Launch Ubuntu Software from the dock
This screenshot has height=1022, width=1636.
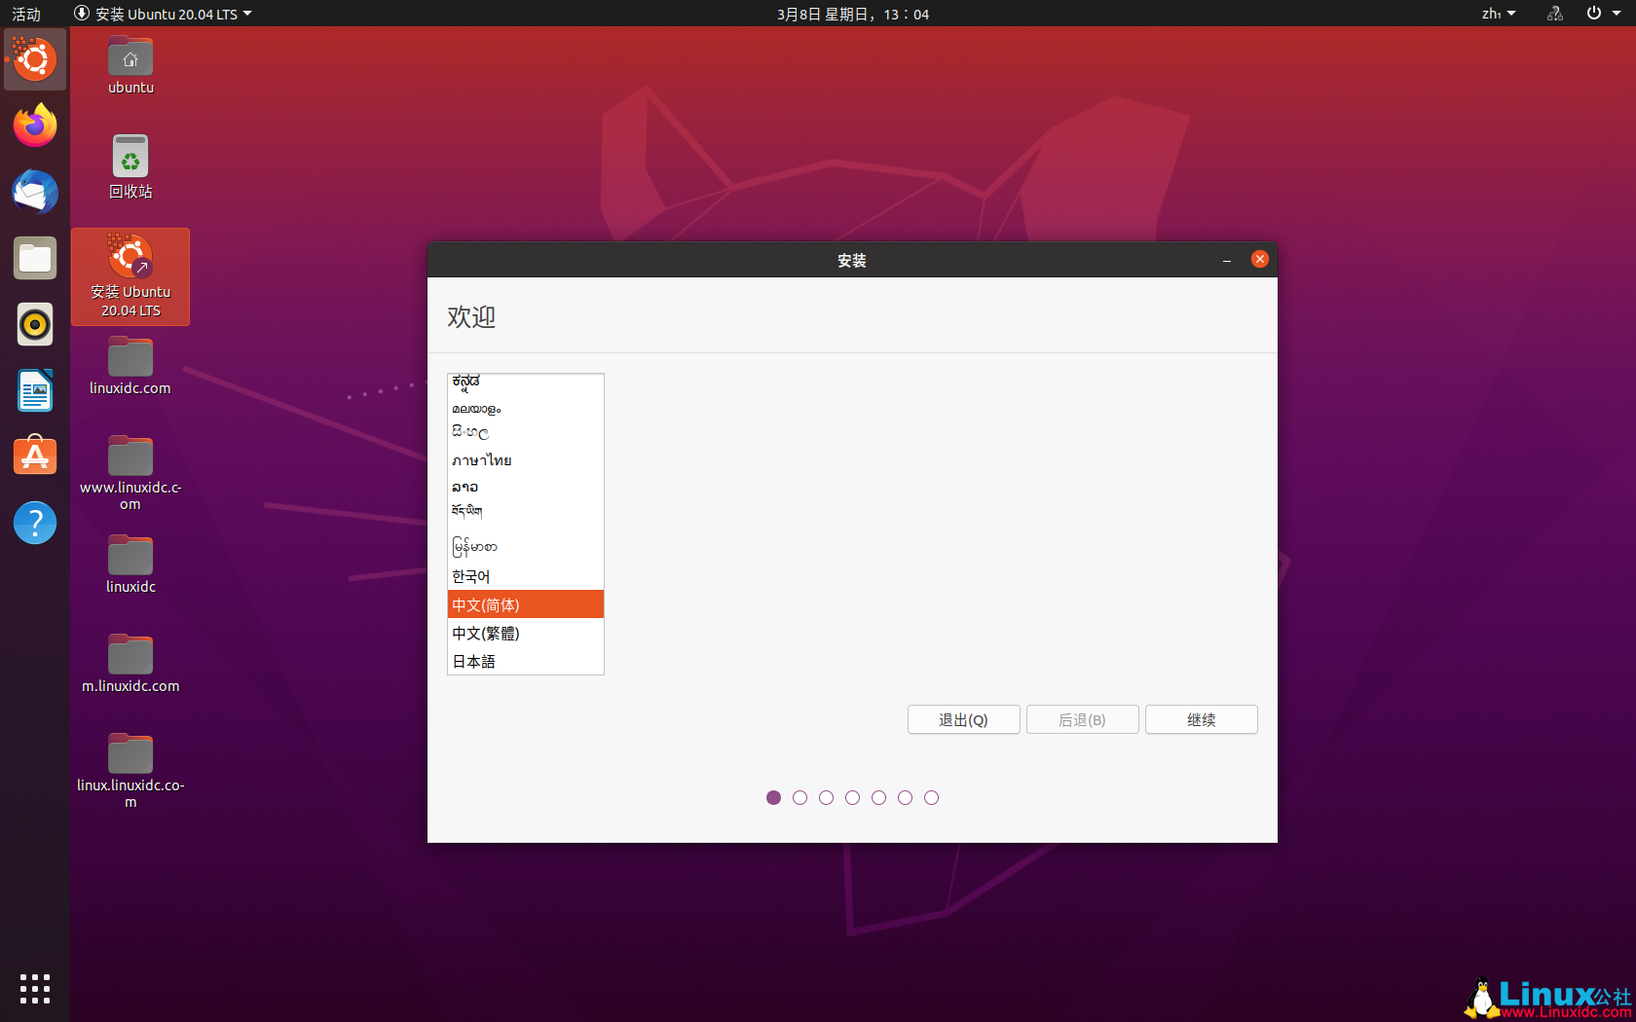(x=34, y=456)
